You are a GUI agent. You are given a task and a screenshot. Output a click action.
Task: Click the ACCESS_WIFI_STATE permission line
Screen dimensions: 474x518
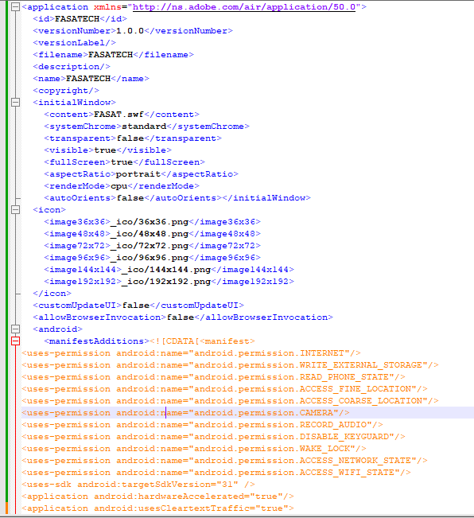[x=216, y=473]
